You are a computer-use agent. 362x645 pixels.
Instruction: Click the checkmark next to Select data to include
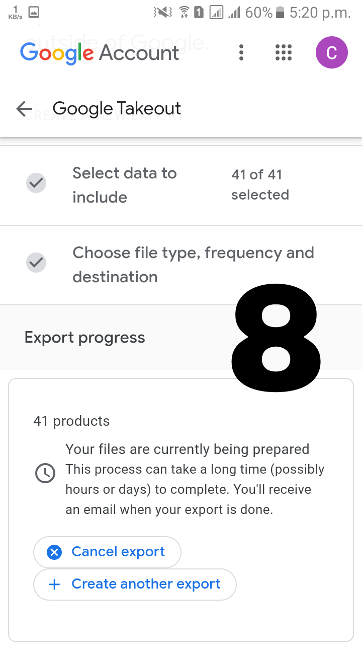coord(36,183)
